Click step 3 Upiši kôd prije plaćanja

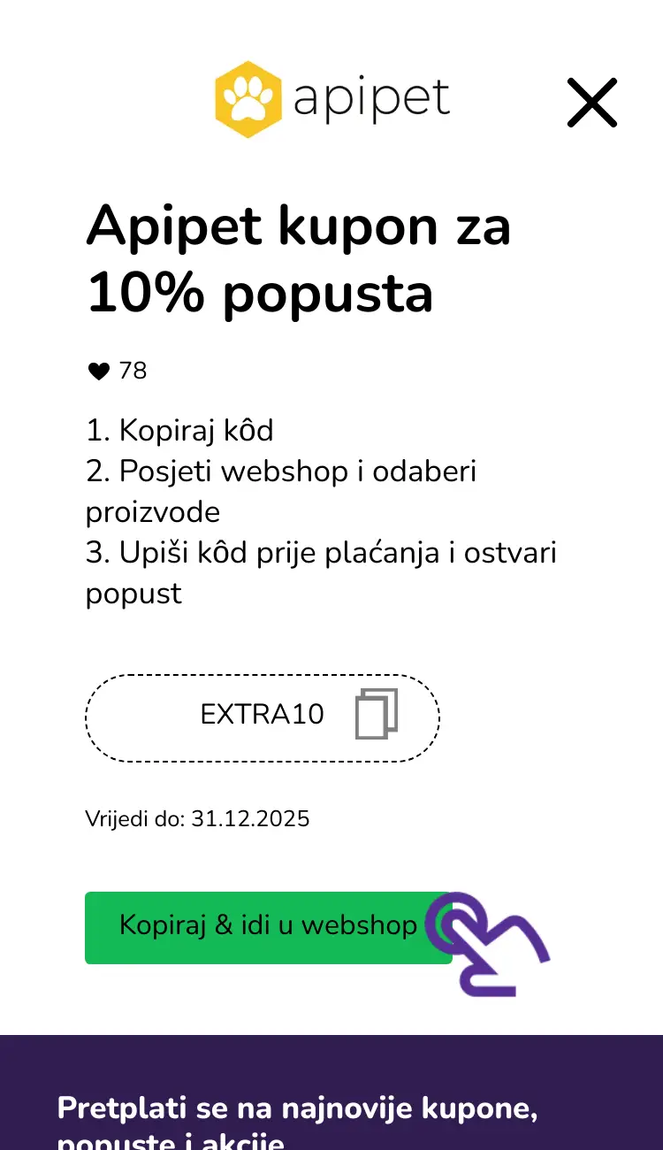click(x=322, y=553)
